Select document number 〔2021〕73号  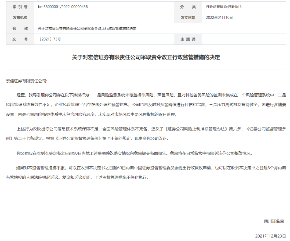[49, 39]
